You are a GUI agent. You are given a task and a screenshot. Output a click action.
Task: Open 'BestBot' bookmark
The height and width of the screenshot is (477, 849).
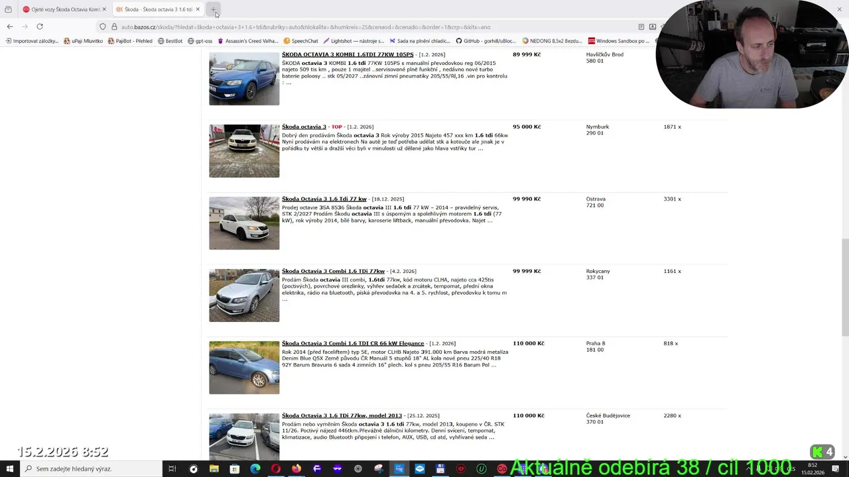pos(170,41)
